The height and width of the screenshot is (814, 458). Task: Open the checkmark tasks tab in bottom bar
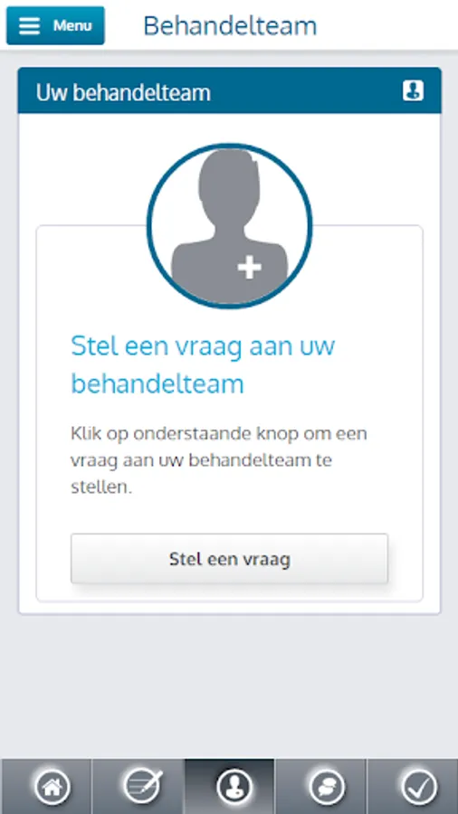click(x=419, y=787)
